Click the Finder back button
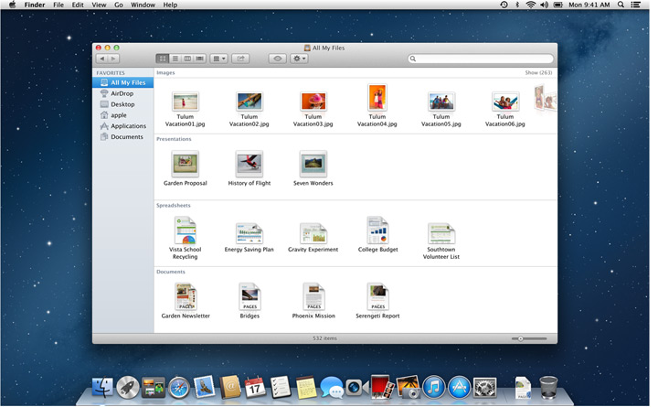The image size is (658, 407). point(101,59)
